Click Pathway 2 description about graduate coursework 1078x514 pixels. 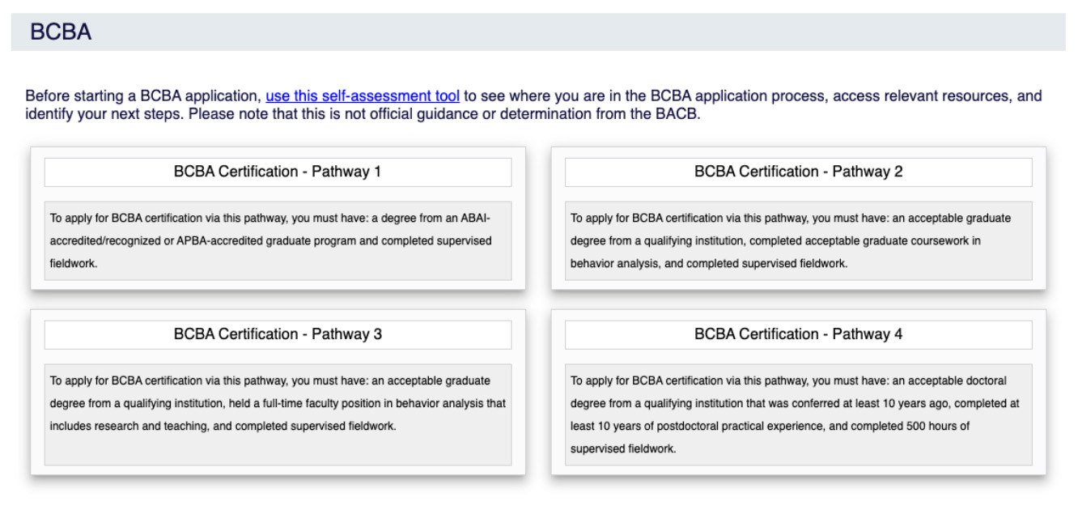coord(798,240)
